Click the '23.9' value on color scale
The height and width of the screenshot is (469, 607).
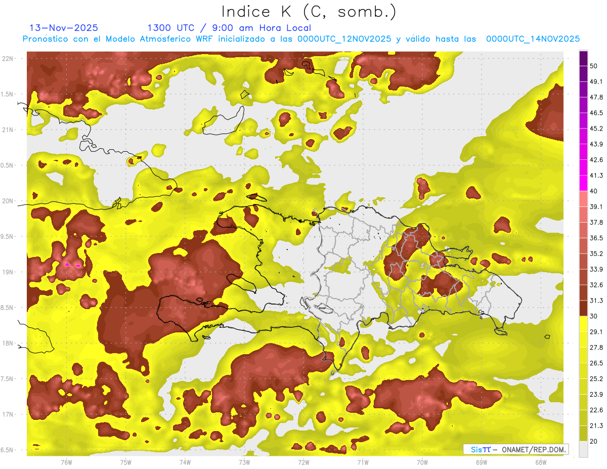point(596,395)
